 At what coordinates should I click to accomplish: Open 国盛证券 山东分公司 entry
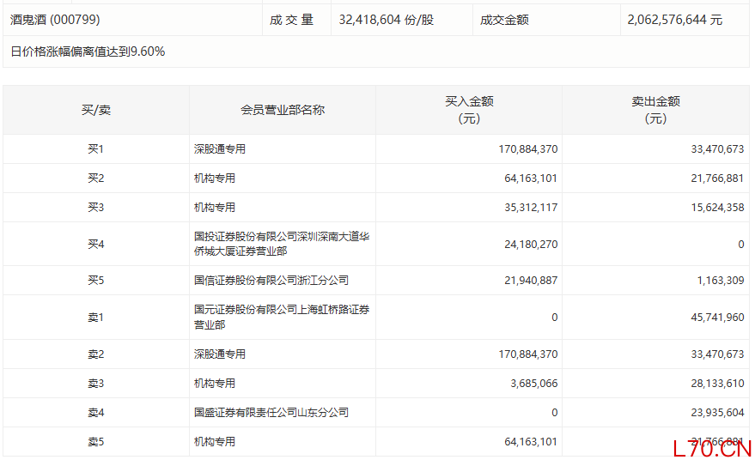[x=271, y=413]
